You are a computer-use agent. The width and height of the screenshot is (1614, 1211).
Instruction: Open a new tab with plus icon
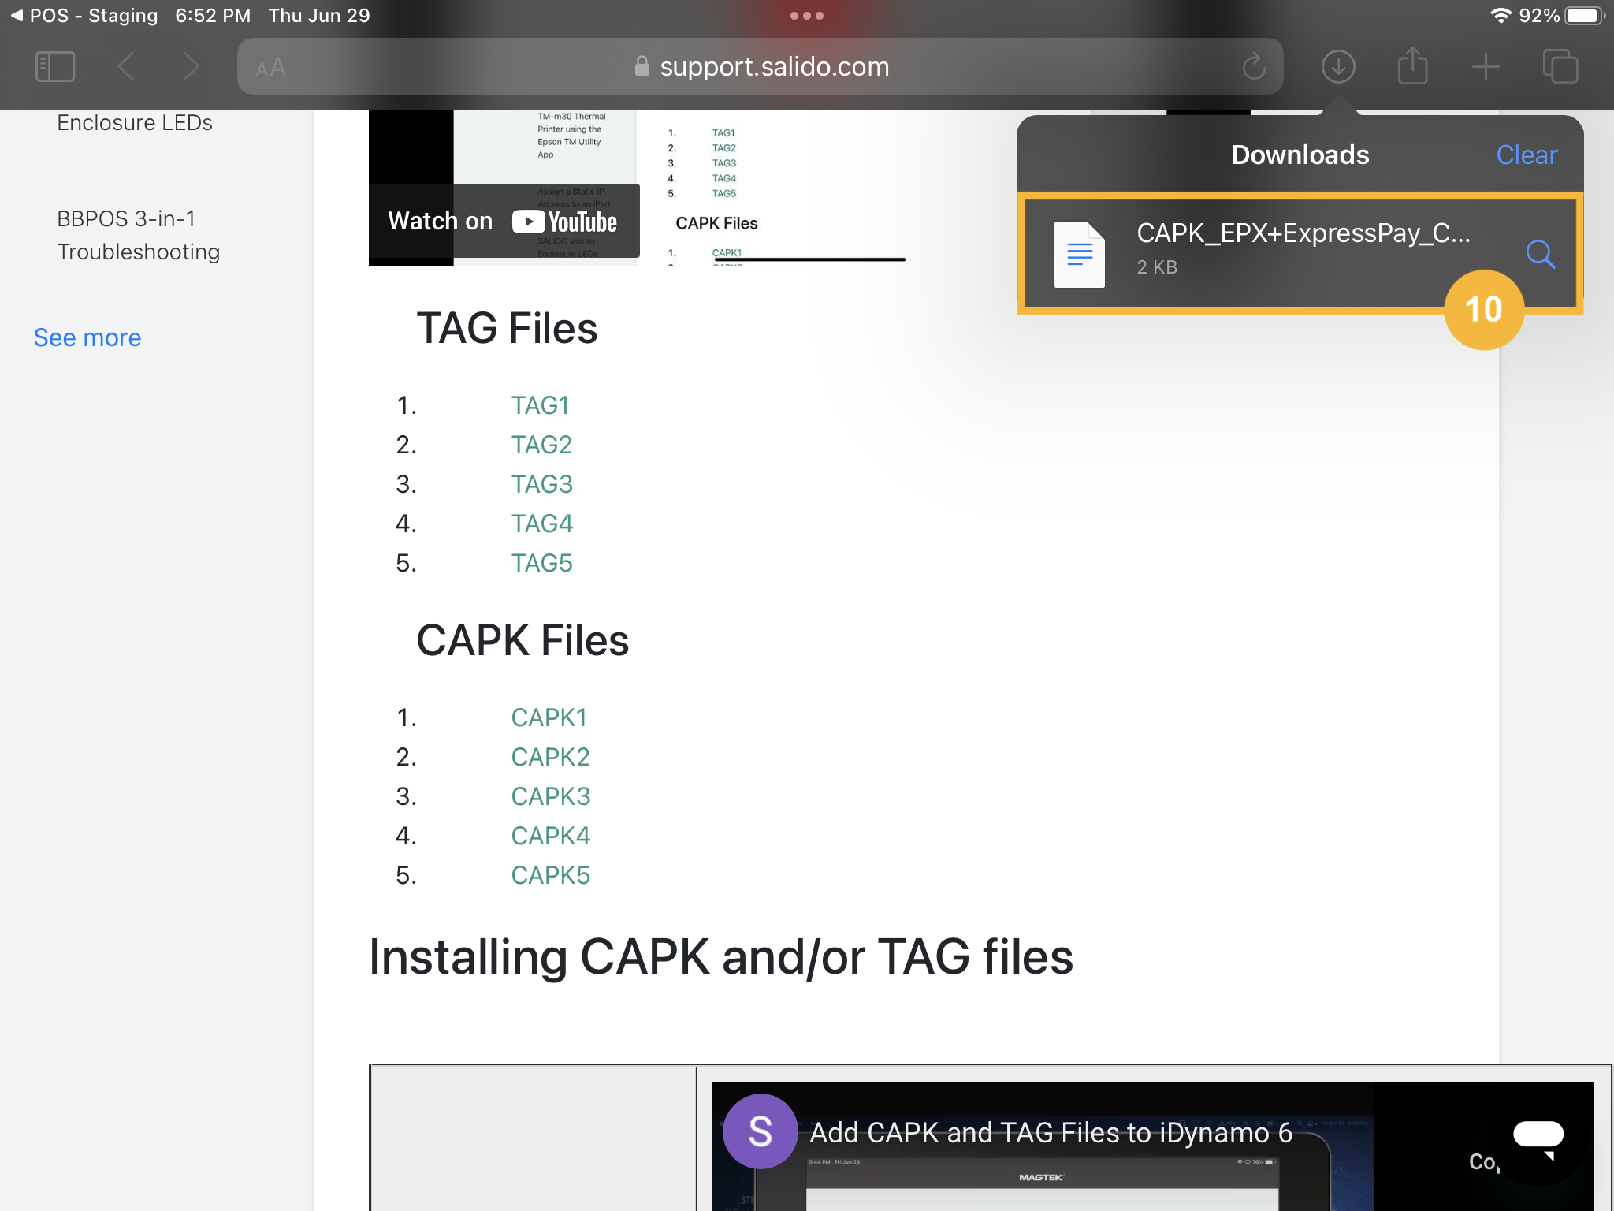coord(1486,66)
